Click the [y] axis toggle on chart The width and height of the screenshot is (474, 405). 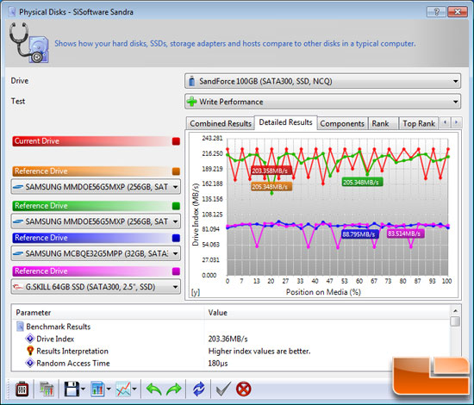196,292
